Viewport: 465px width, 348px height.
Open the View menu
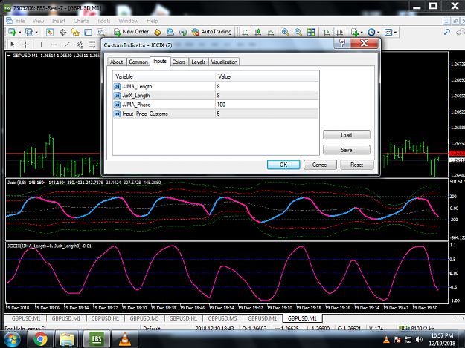38,21
